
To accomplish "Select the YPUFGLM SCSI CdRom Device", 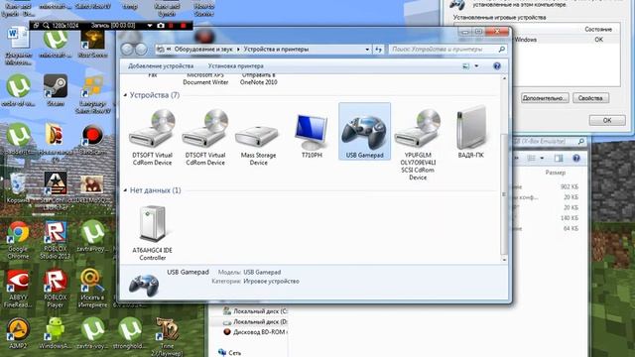I will click(418, 144).
